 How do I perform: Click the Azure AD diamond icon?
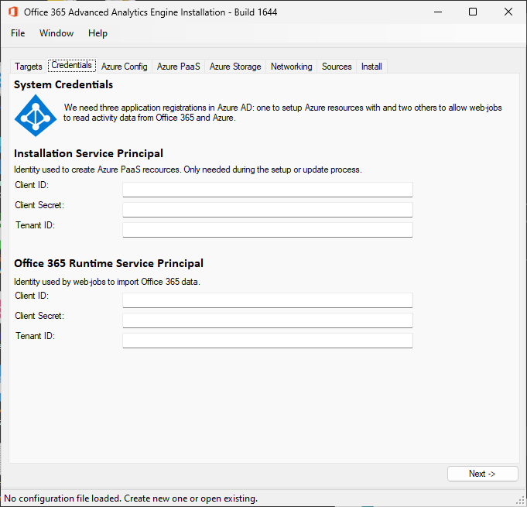pyautogui.click(x=36, y=115)
